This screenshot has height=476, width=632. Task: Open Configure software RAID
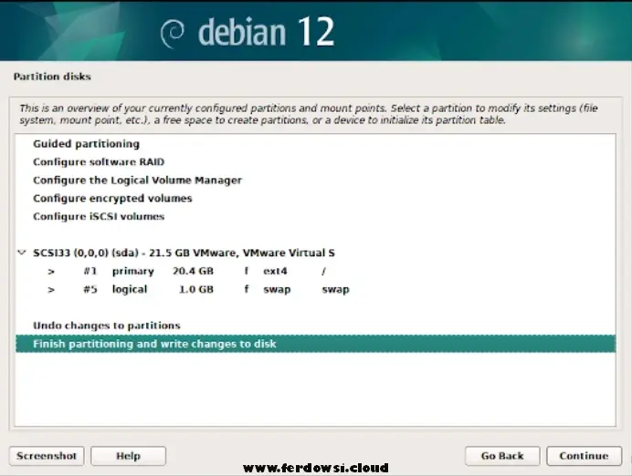point(316,161)
